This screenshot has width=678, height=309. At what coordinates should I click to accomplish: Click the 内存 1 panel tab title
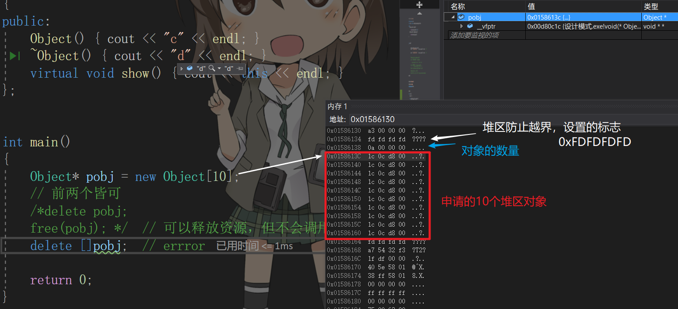coord(338,106)
